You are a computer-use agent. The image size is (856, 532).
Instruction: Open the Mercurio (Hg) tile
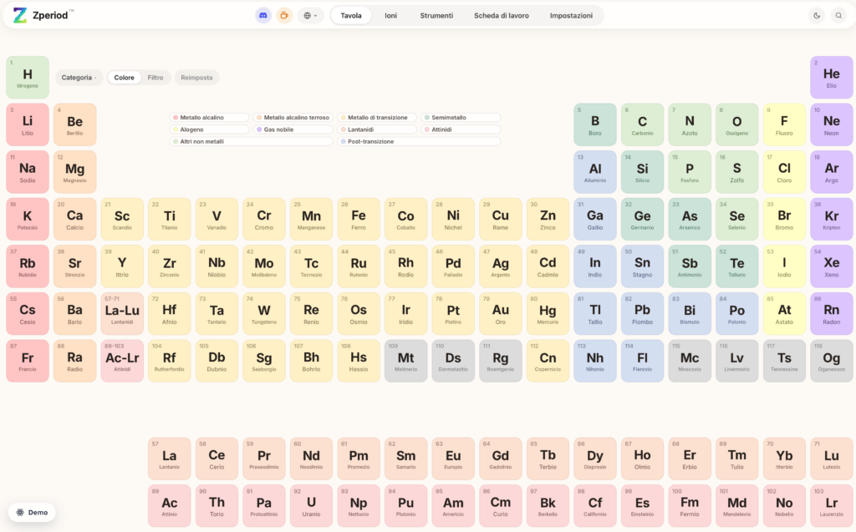click(x=548, y=314)
